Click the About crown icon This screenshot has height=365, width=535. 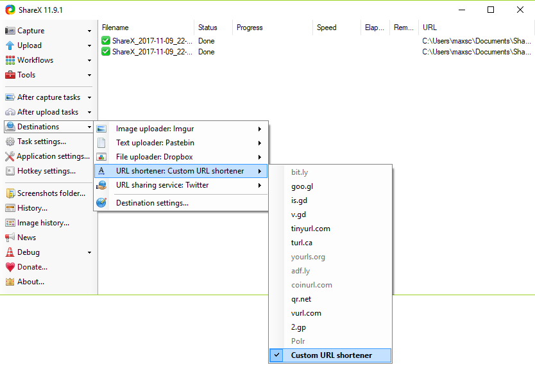click(x=10, y=282)
